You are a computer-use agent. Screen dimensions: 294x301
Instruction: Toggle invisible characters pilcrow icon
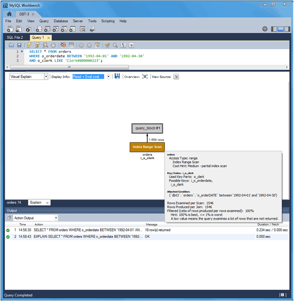pos(123,45)
